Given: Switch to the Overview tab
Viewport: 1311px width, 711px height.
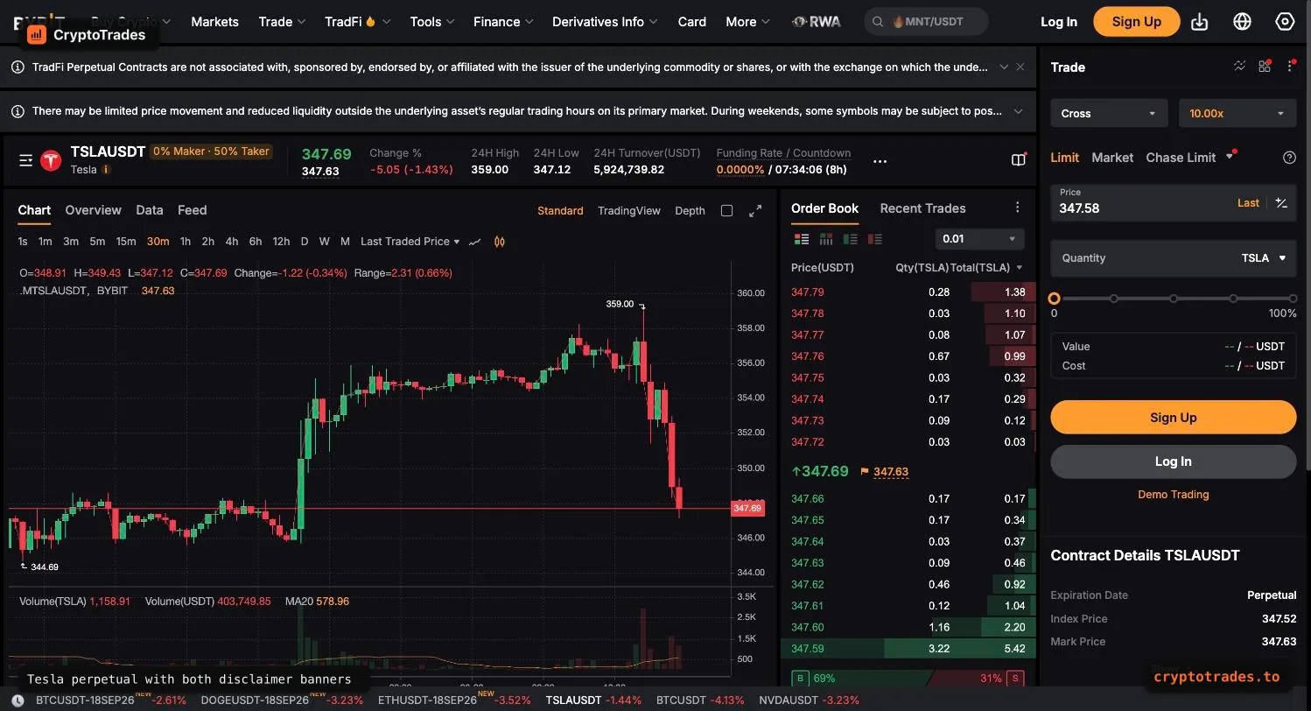Looking at the screenshot, I should click(93, 210).
